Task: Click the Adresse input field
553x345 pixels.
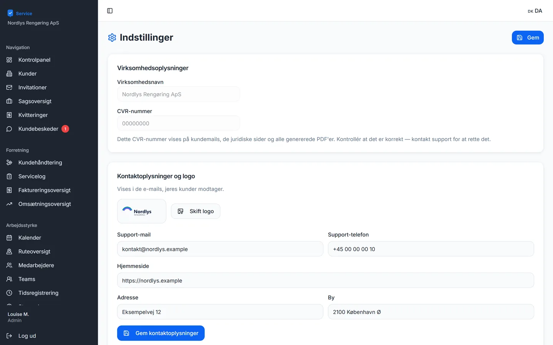Action: pyautogui.click(x=220, y=312)
